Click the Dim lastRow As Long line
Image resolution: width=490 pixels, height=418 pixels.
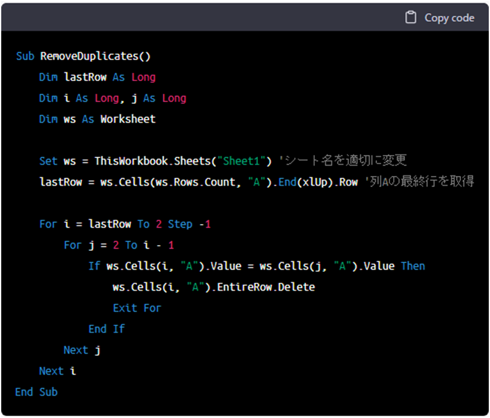[x=97, y=77]
